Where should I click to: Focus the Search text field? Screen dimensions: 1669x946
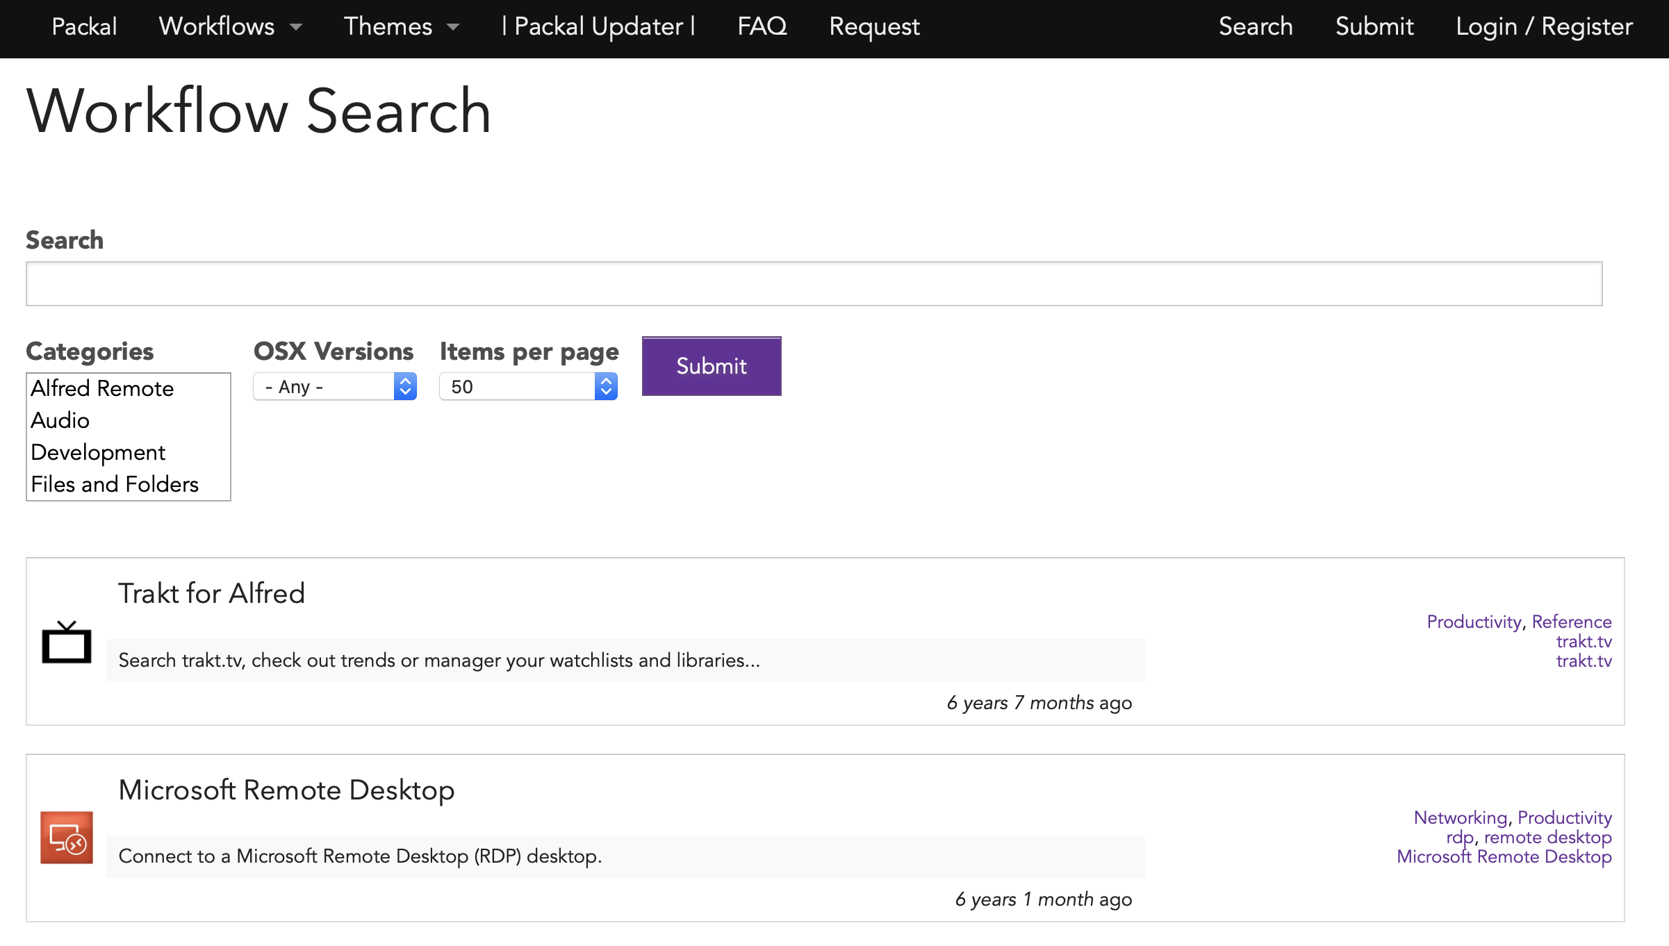click(x=814, y=283)
